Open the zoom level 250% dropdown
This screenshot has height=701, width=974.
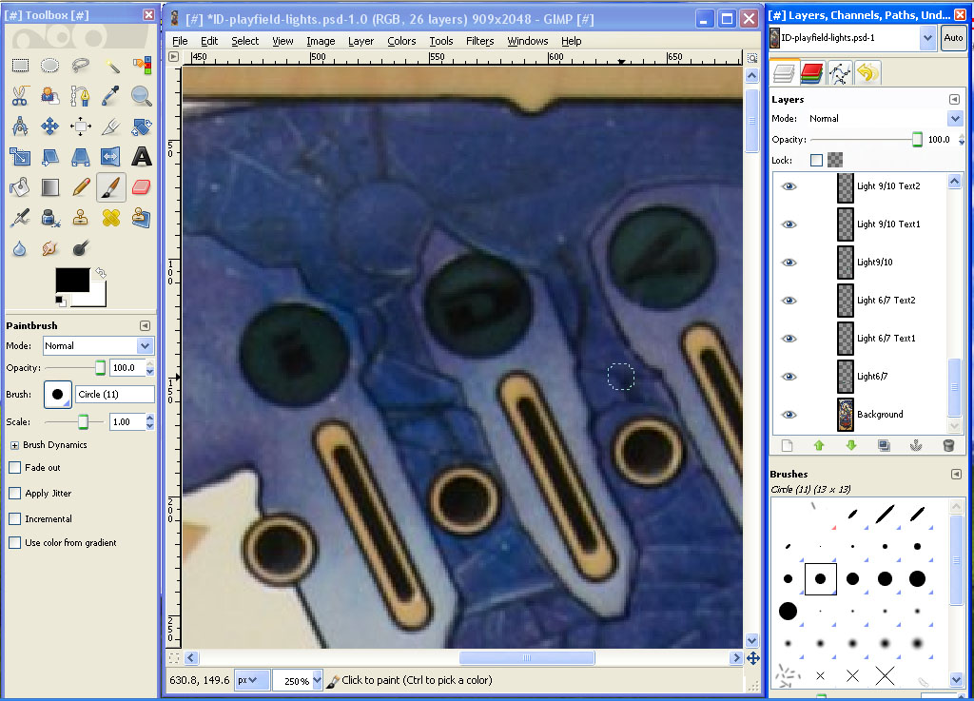pos(297,681)
